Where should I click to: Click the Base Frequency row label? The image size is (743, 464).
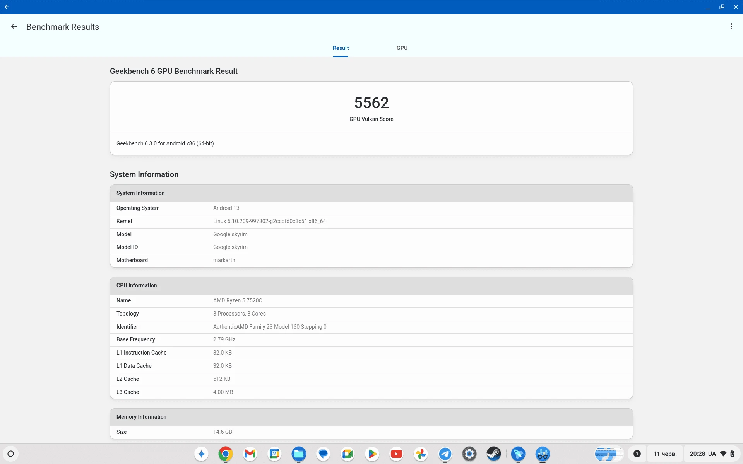pos(136,339)
